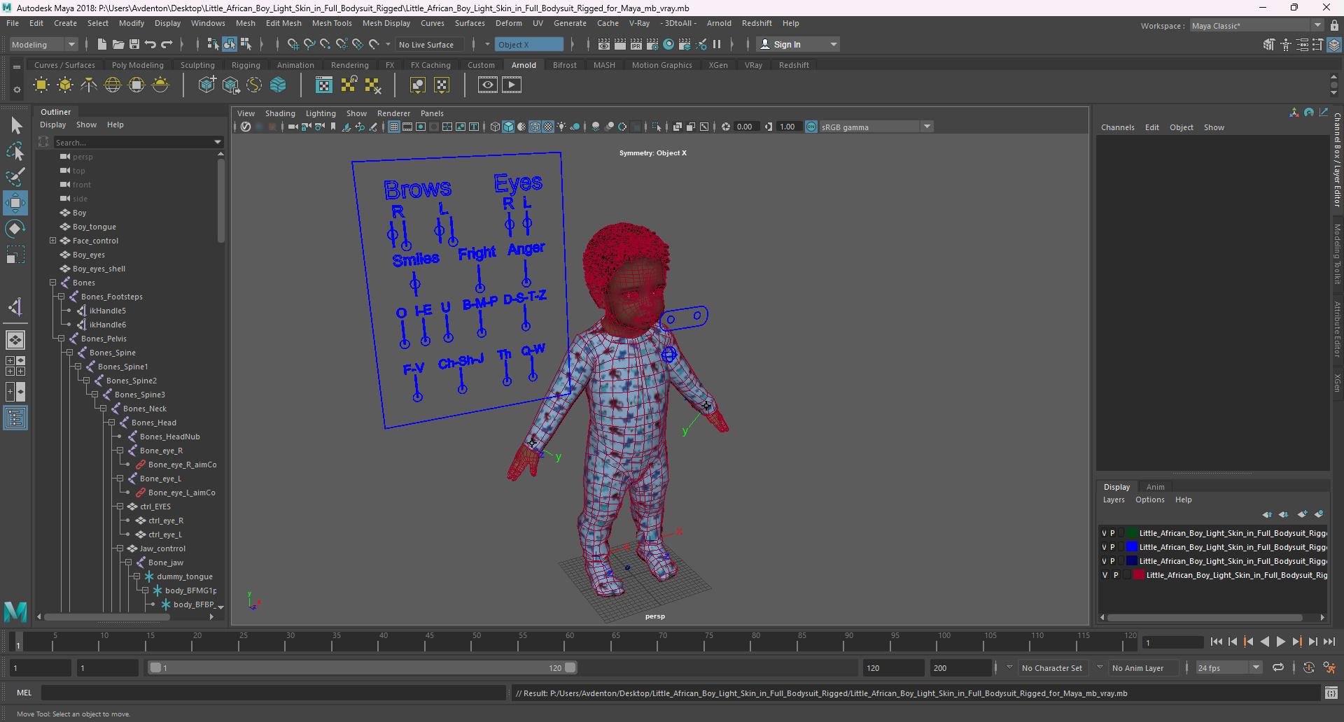Click the New Scene icon
1344x722 pixels.
point(101,44)
